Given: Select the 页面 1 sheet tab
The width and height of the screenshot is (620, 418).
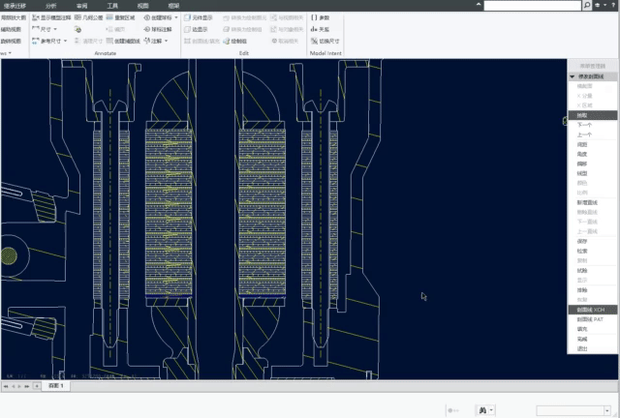Looking at the screenshot, I should click(x=56, y=386).
